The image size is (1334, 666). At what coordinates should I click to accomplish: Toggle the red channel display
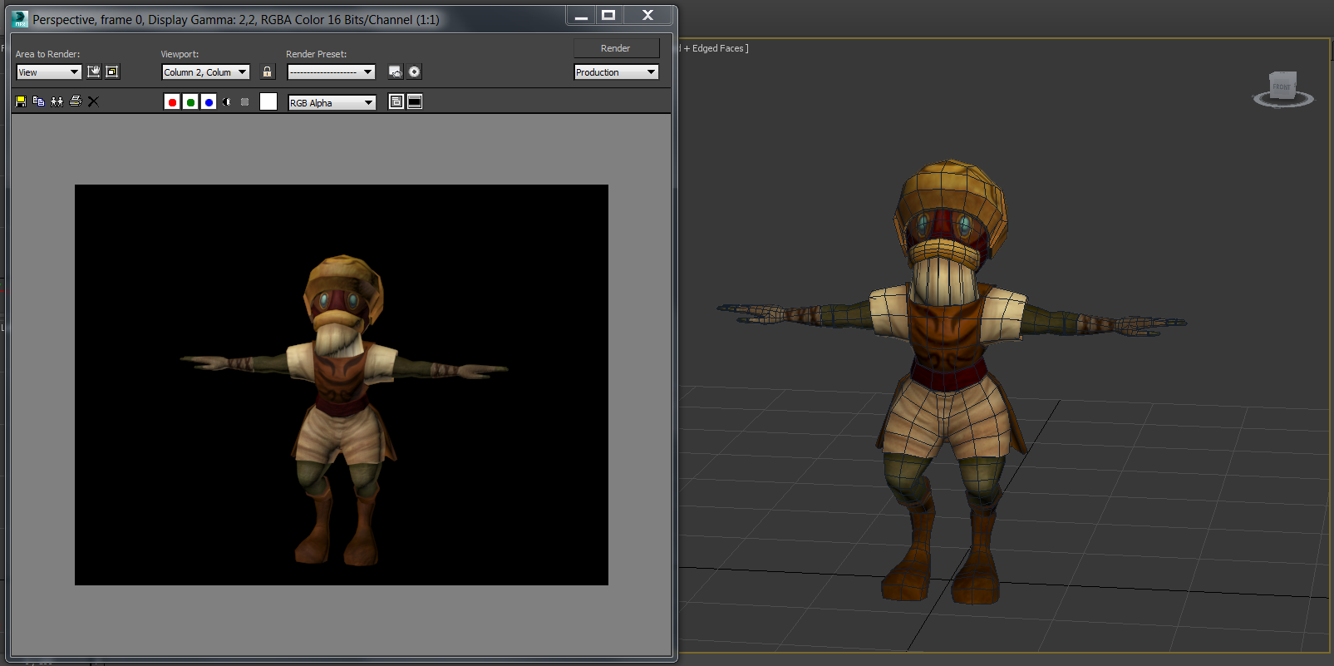(172, 102)
